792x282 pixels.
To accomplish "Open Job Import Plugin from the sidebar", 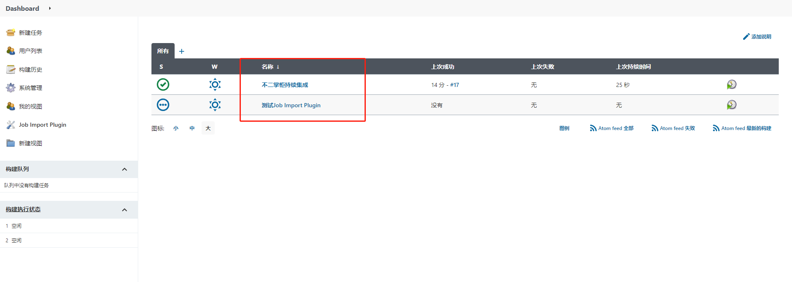I will (42, 125).
